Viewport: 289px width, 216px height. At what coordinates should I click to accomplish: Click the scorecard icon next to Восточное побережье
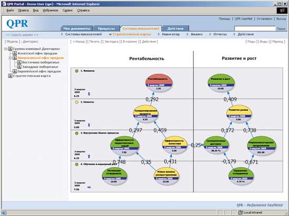click(19, 63)
